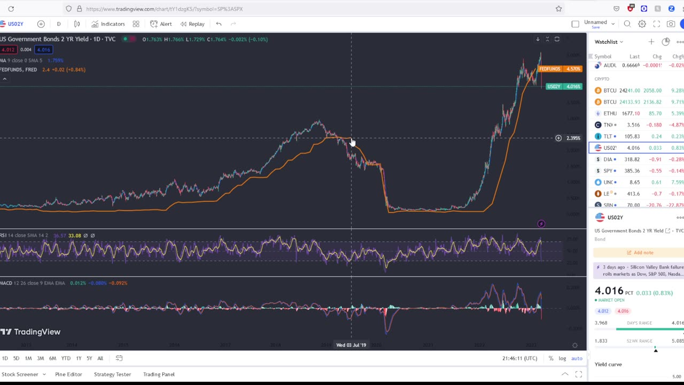Screen dimensions: 684x385
Task: Open the go-to-date calendar icon
Action: pyautogui.click(x=119, y=358)
